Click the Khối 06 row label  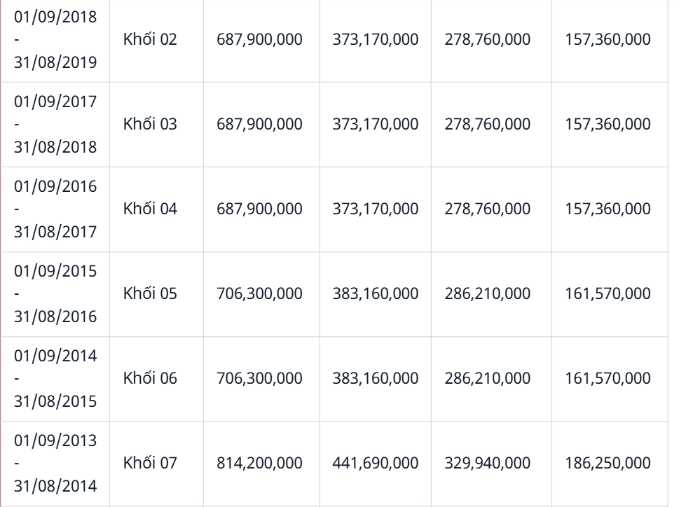150,378
